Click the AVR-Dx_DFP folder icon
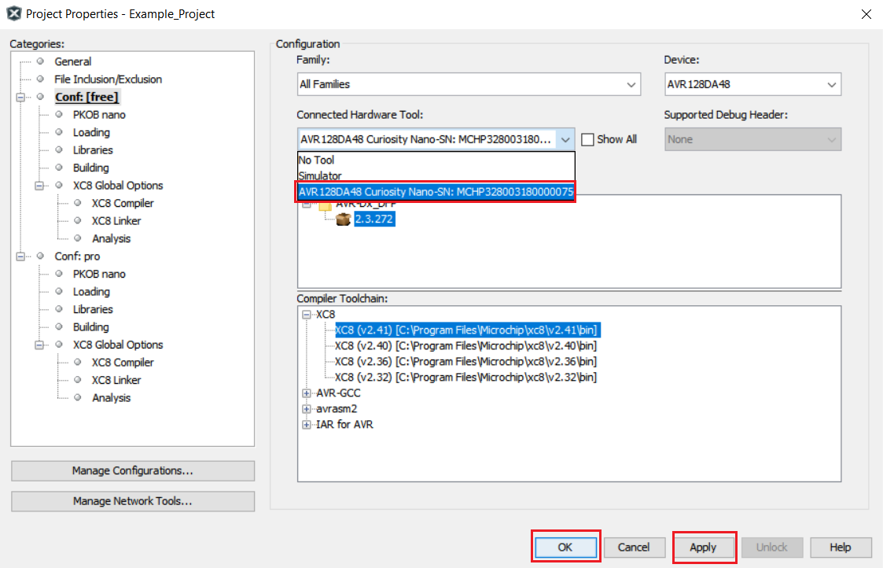Viewport: 883px width, 568px height. point(325,205)
